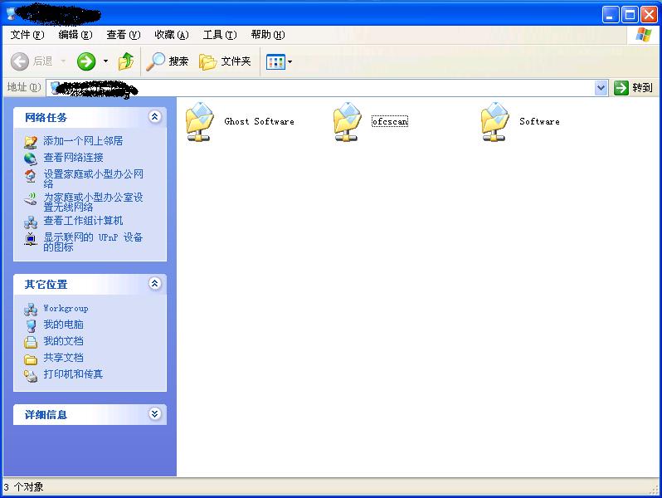Click the green Go arrow icon

pyautogui.click(x=621, y=88)
